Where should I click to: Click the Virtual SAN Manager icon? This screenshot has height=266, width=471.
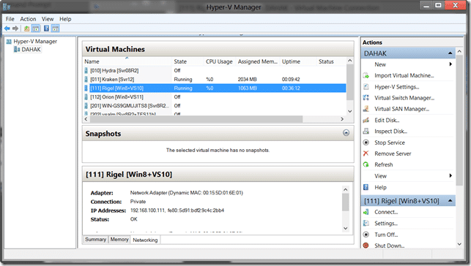pos(366,109)
